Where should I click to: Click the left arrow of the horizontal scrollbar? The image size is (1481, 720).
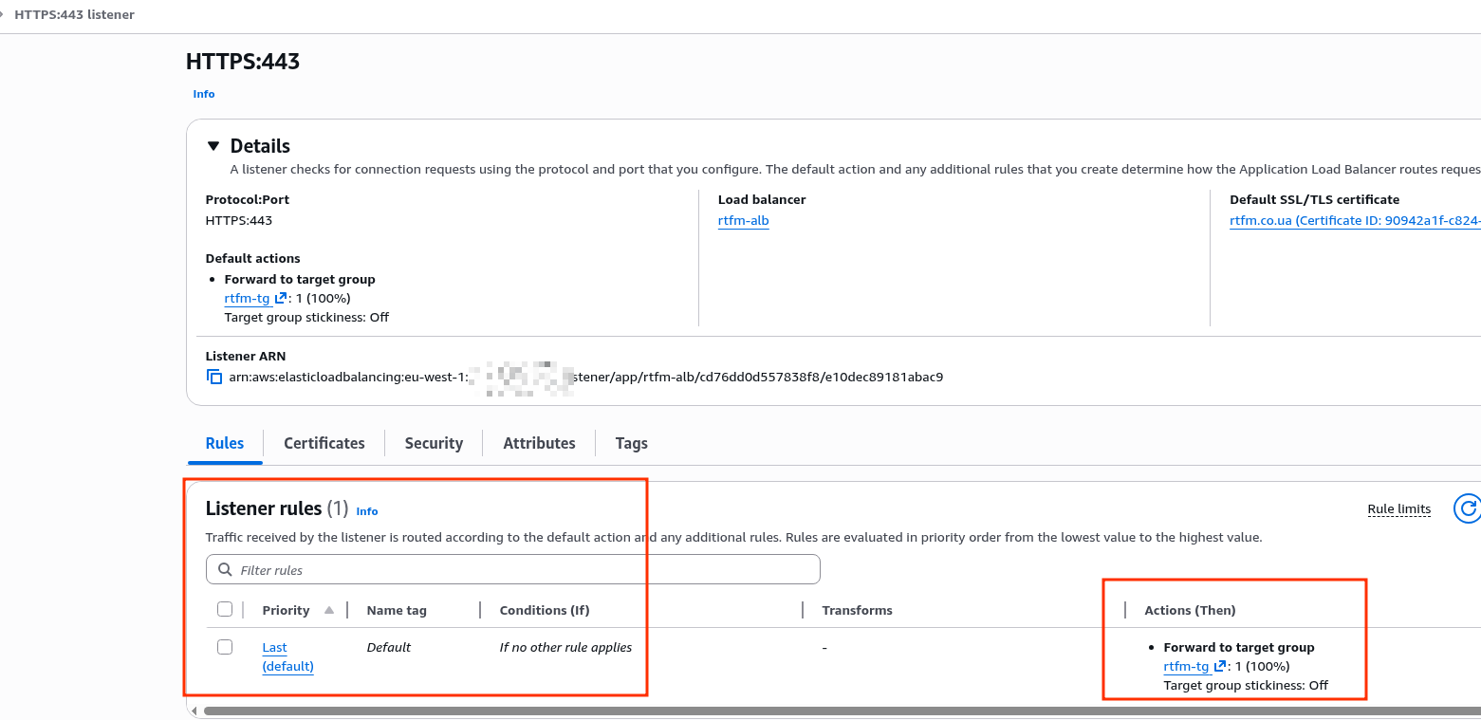click(194, 711)
